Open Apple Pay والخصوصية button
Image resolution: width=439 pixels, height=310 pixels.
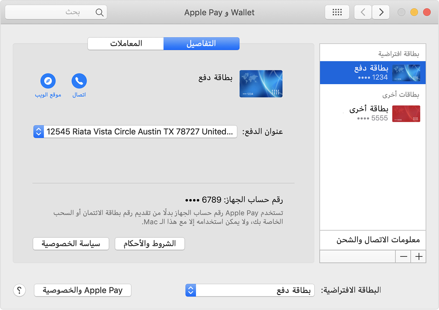pos(83,290)
